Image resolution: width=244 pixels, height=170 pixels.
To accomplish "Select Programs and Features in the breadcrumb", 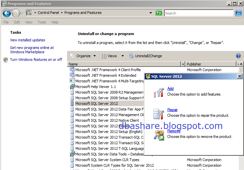I will point(83,13).
